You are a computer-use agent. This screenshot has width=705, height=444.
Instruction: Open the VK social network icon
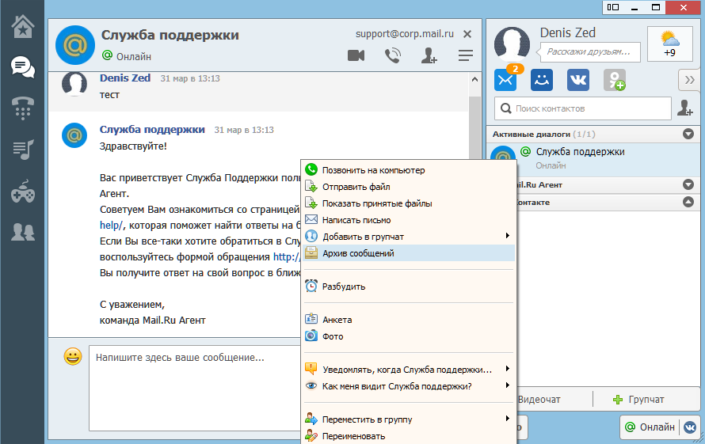pyautogui.click(x=577, y=80)
